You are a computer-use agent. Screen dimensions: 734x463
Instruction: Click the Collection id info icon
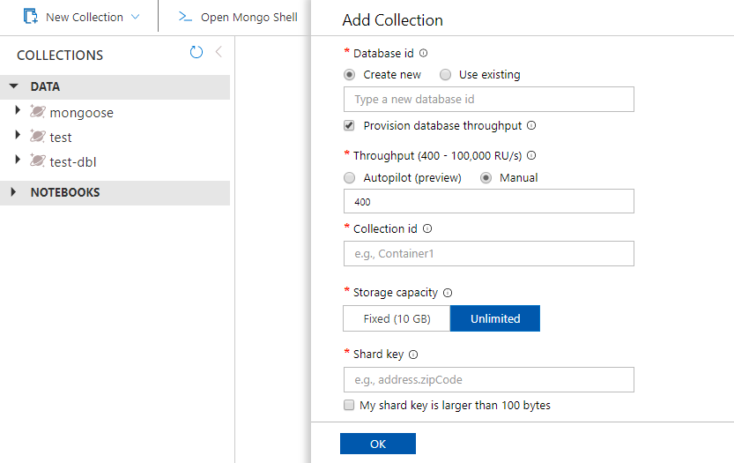[x=427, y=228]
